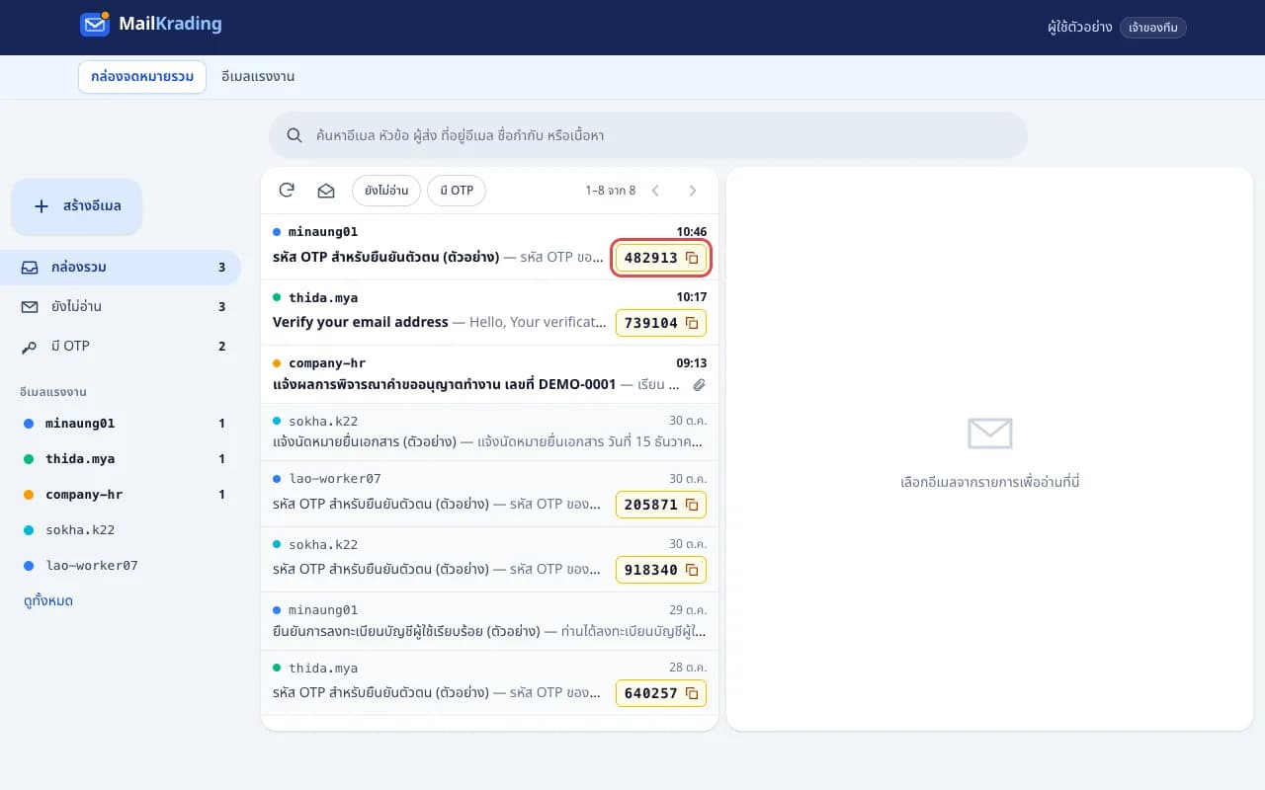Open แจ้งนัดหมายยื่นเอกสาร email from sokha.k22
This screenshot has width=1265, height=790.
(x=489, y=433)
